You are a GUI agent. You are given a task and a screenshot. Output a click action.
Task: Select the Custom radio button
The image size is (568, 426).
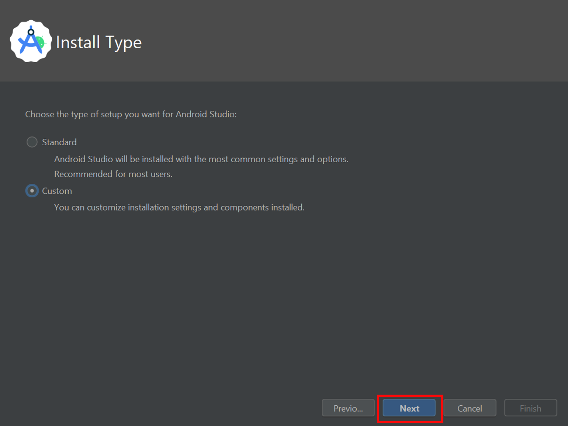point(32,191)
